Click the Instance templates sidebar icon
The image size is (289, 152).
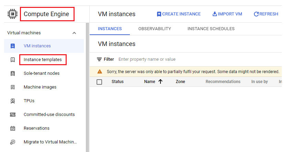point(13,60)
